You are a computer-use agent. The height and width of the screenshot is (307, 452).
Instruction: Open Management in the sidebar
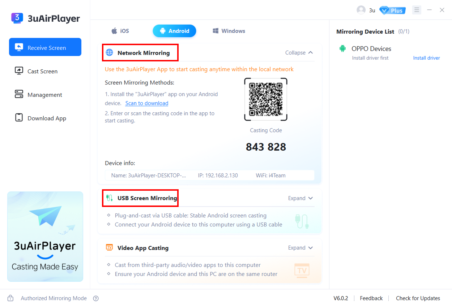point(45,95)
